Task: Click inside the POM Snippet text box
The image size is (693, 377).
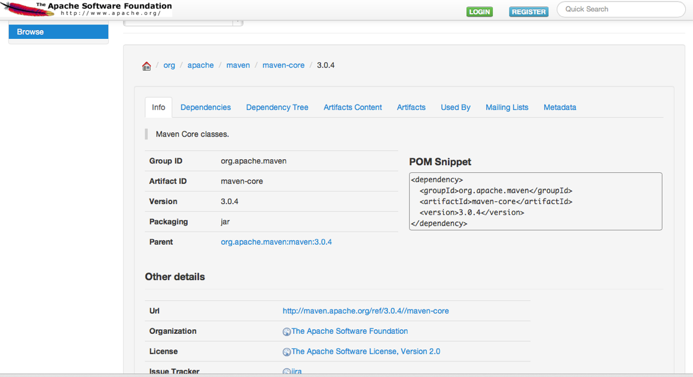Action: 535,202
